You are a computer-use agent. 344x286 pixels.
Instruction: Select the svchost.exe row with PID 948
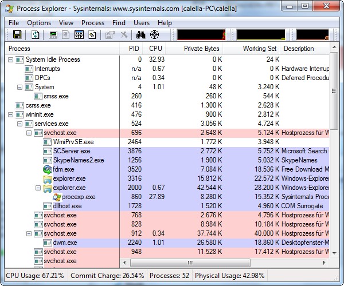point(167,252)
